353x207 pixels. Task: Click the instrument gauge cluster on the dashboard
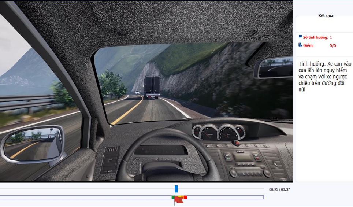[x=219, y=132]
